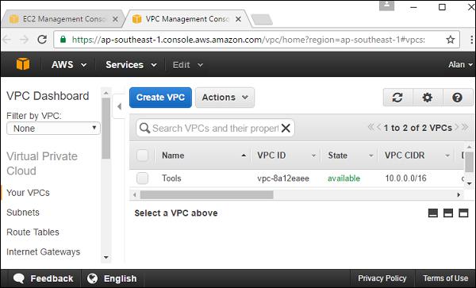
Task: Open the AWS menu dropdown
Action: pos(69,64)
